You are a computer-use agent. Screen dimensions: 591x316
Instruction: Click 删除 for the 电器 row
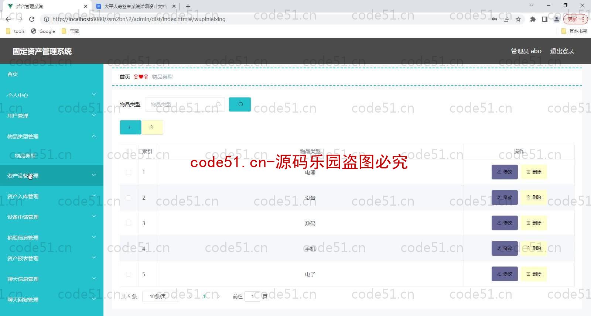tap(534, 172)
